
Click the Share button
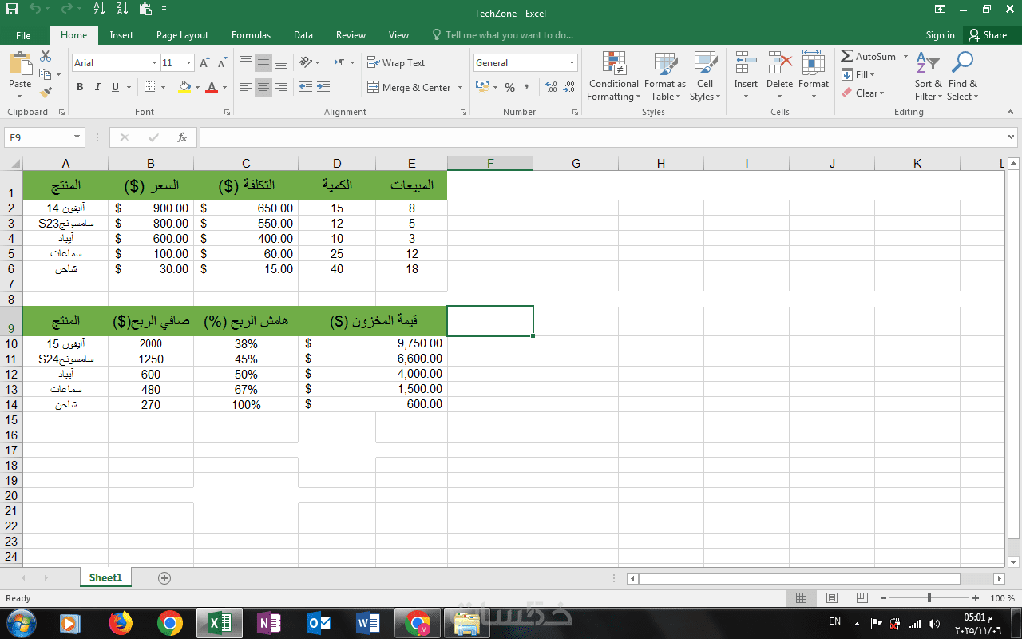pyautogui.click(x=988, y=35)
